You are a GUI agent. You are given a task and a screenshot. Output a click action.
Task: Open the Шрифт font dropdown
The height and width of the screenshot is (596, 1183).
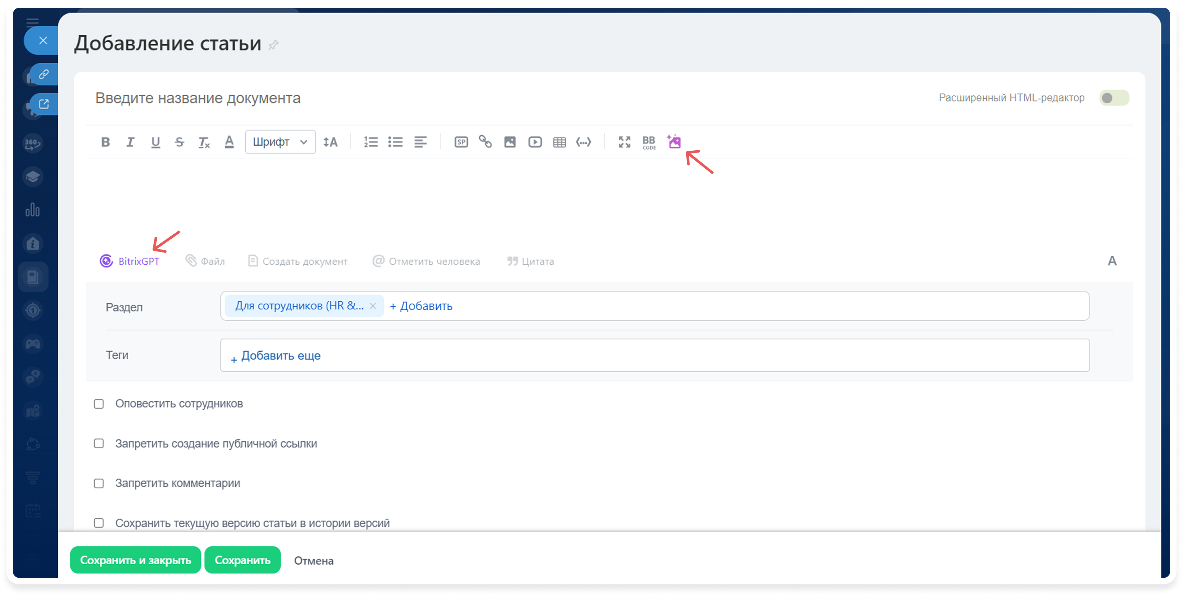tap(280, 142)
